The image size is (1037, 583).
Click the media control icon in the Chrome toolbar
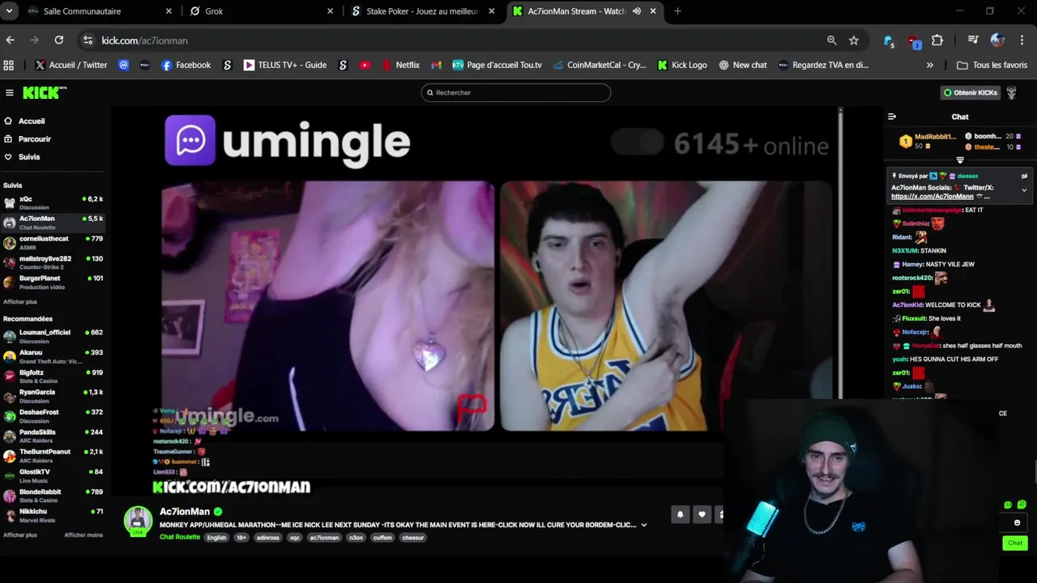click(973, 40)
